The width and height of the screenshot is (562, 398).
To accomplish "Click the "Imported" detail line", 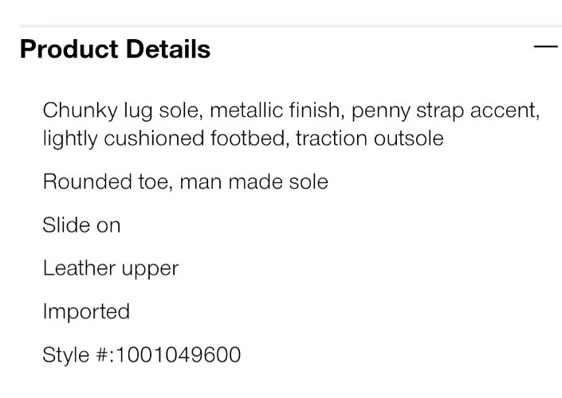I will pos(86,311).
